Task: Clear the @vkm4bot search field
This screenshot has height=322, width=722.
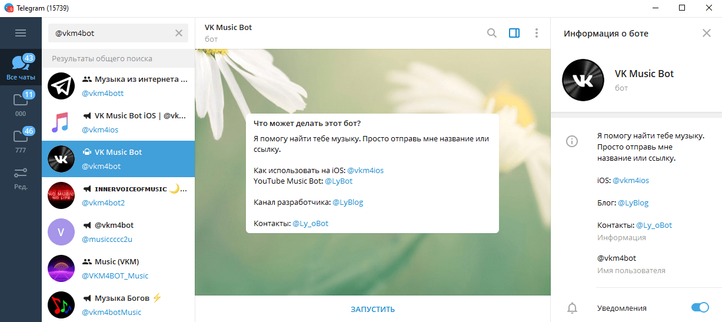Action: click(x=179, y=34)
